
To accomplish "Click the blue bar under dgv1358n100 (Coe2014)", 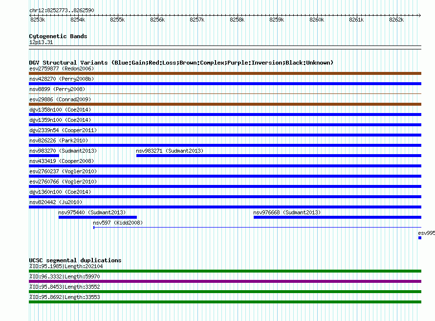I will pos(225,115).
